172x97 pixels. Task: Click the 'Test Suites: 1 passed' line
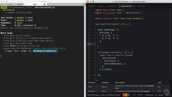[x=17, y=18]
